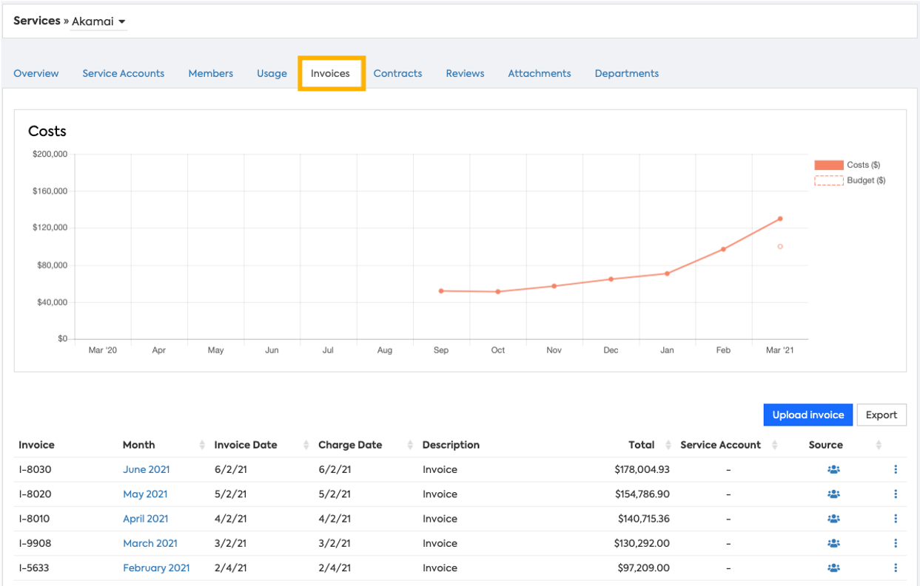Image resolution: width=920 pixels, height=586 pixels.
Task: Open kebab menu for April 2021 invoice
Action: pyautogui.click(x=896, y=519)
